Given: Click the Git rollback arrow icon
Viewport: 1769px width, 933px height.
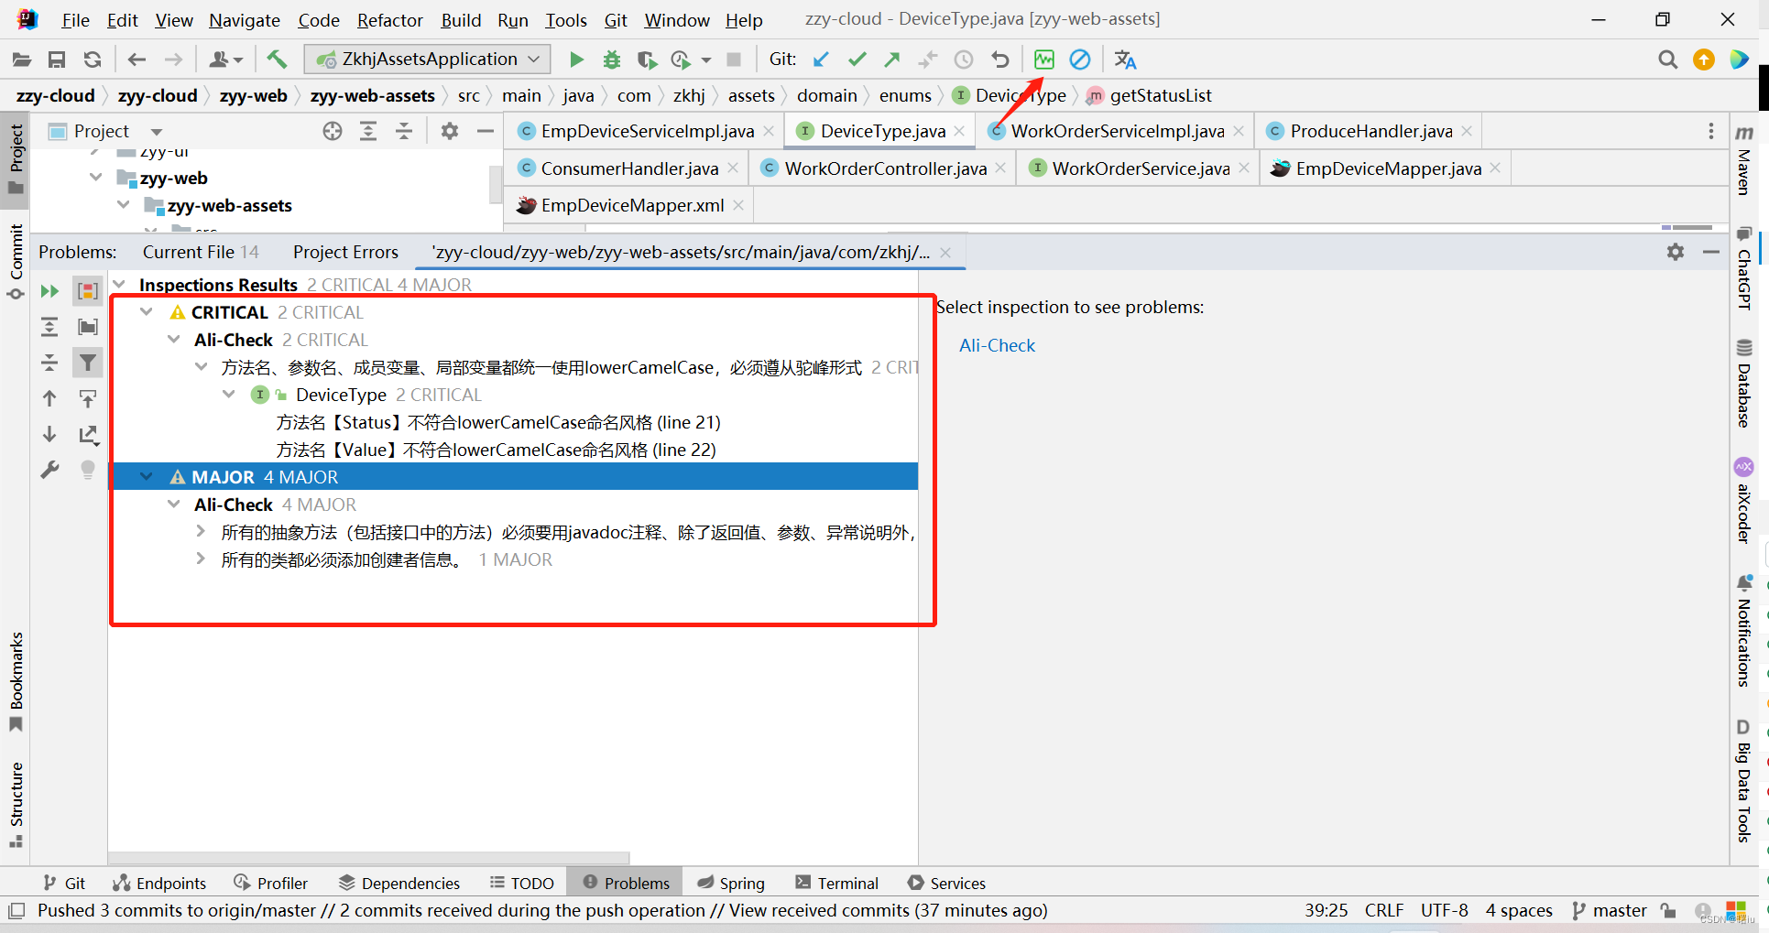Looking at the screenshot, I should pyautogui.click(x=999, y=60).
